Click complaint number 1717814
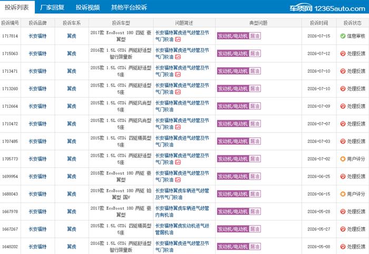Viewport: 369px width, 254px height. click(10, 36)
